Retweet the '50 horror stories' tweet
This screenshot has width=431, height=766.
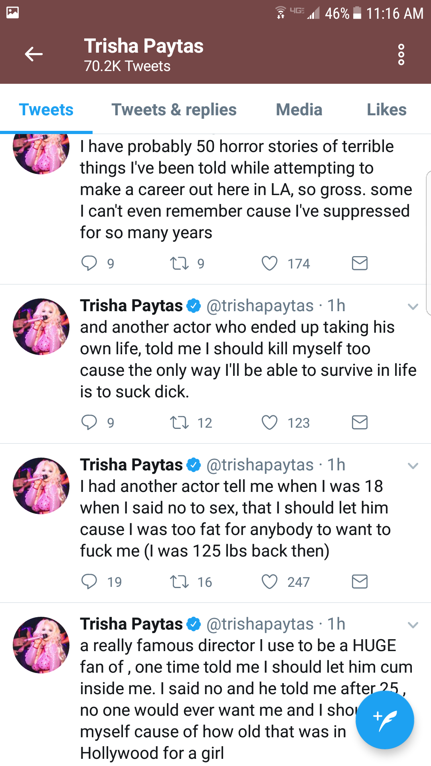(x=180, y=263)
